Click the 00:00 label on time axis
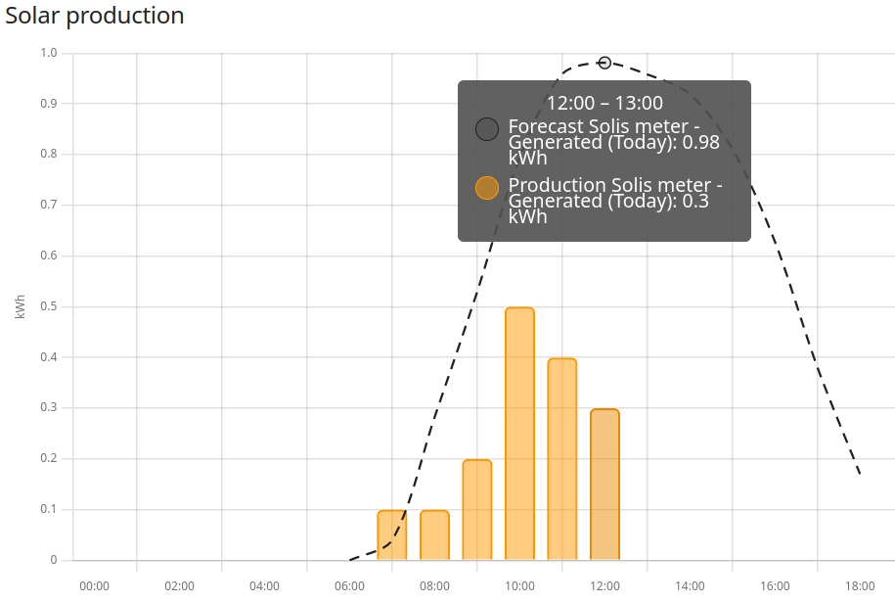 tap(94, 586)
